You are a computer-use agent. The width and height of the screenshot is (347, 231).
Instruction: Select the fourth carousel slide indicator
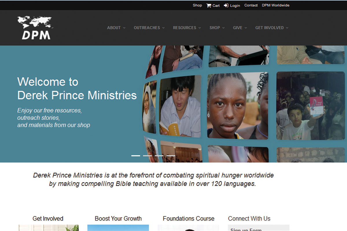pyautogui.click(x=171, y=156)
